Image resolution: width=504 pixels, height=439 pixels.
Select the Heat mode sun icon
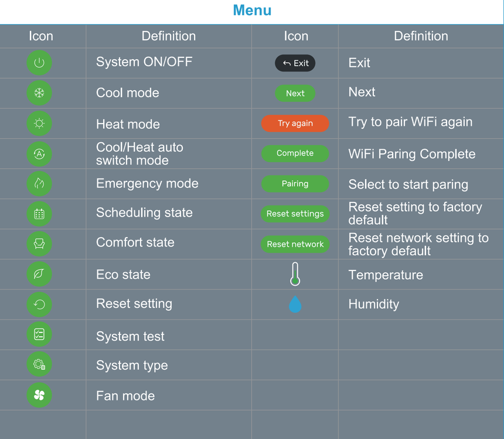click(x=39, y=124)
